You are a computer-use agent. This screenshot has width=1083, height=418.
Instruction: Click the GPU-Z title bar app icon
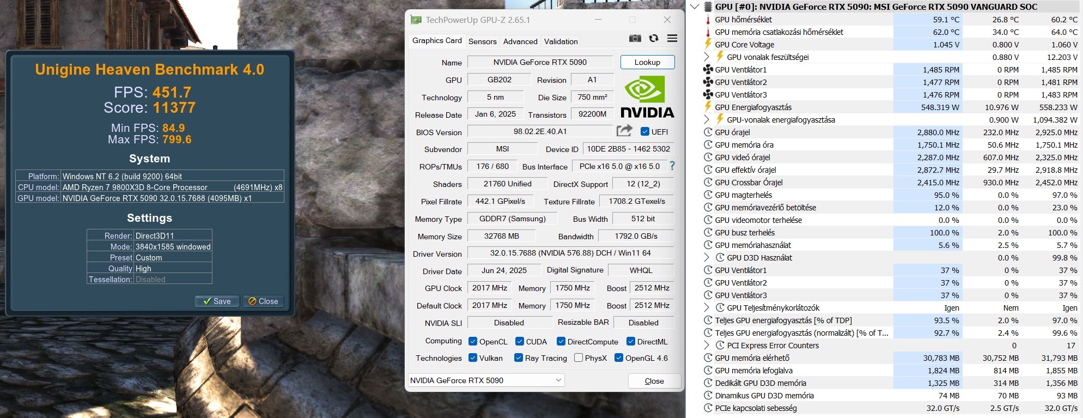click(416, 20)
